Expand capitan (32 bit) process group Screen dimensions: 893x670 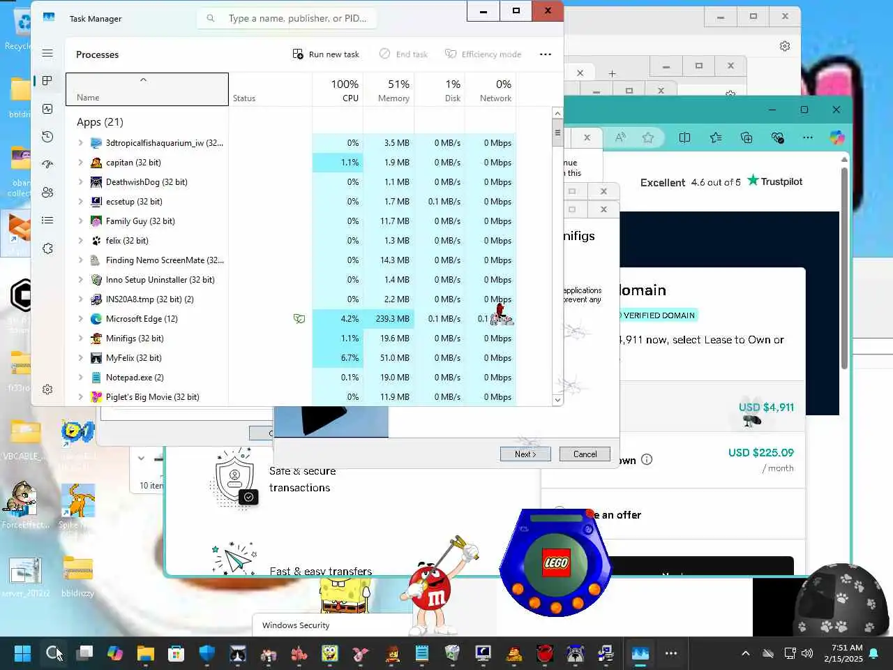tap(80, 163)
